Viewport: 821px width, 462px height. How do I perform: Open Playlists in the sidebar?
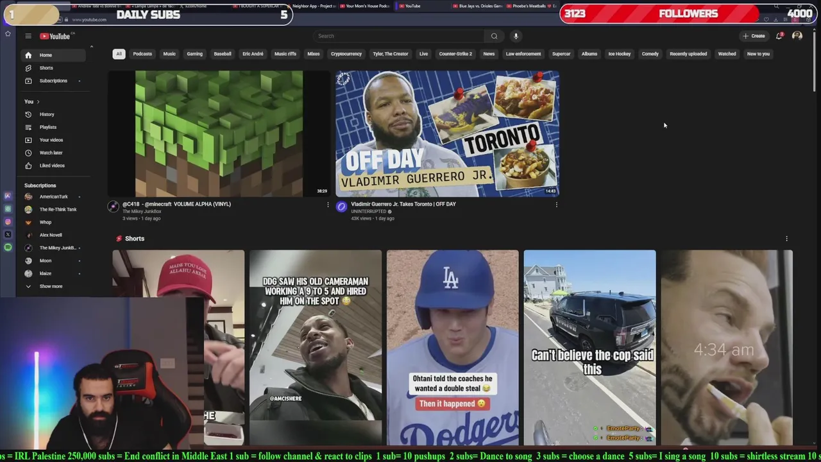click(54, 127)
